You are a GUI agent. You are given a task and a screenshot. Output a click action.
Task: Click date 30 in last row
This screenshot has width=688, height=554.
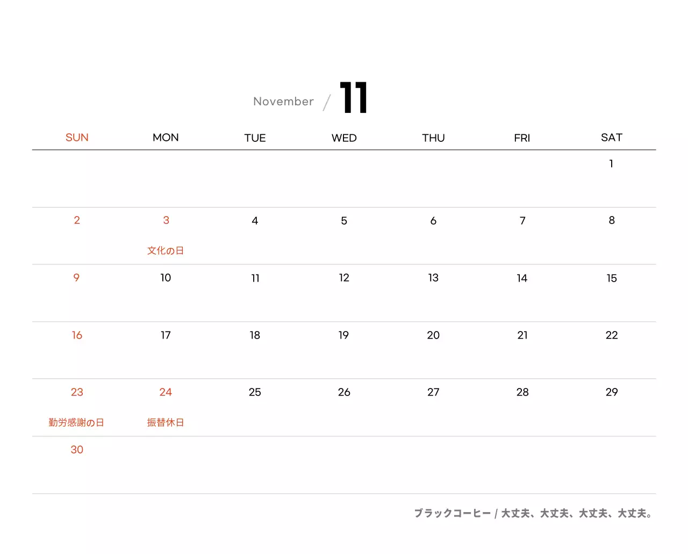coord(77,450)
